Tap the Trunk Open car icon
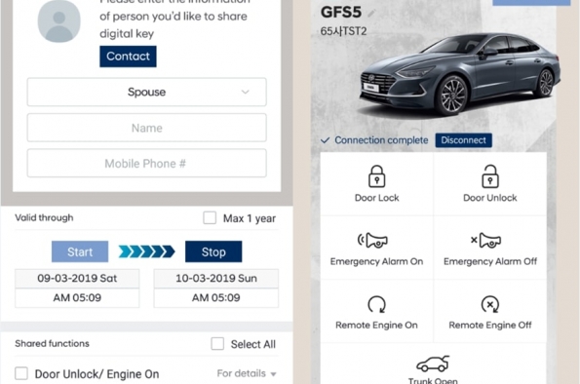 coord(433,364)
